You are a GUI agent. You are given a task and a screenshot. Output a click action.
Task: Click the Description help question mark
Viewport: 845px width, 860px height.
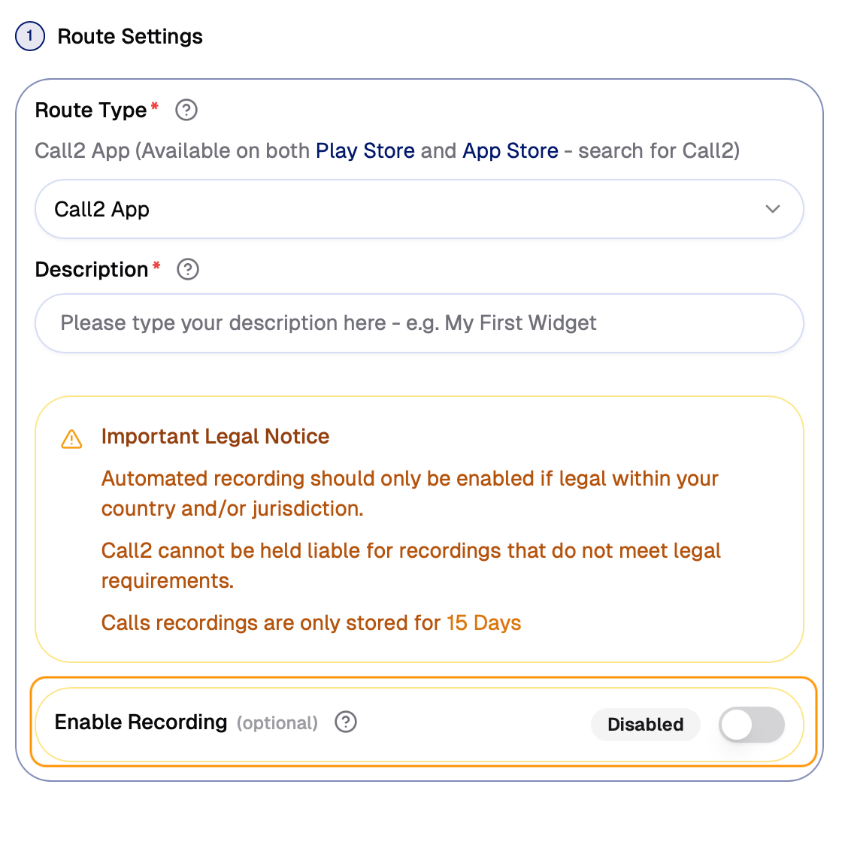(187, 269)
